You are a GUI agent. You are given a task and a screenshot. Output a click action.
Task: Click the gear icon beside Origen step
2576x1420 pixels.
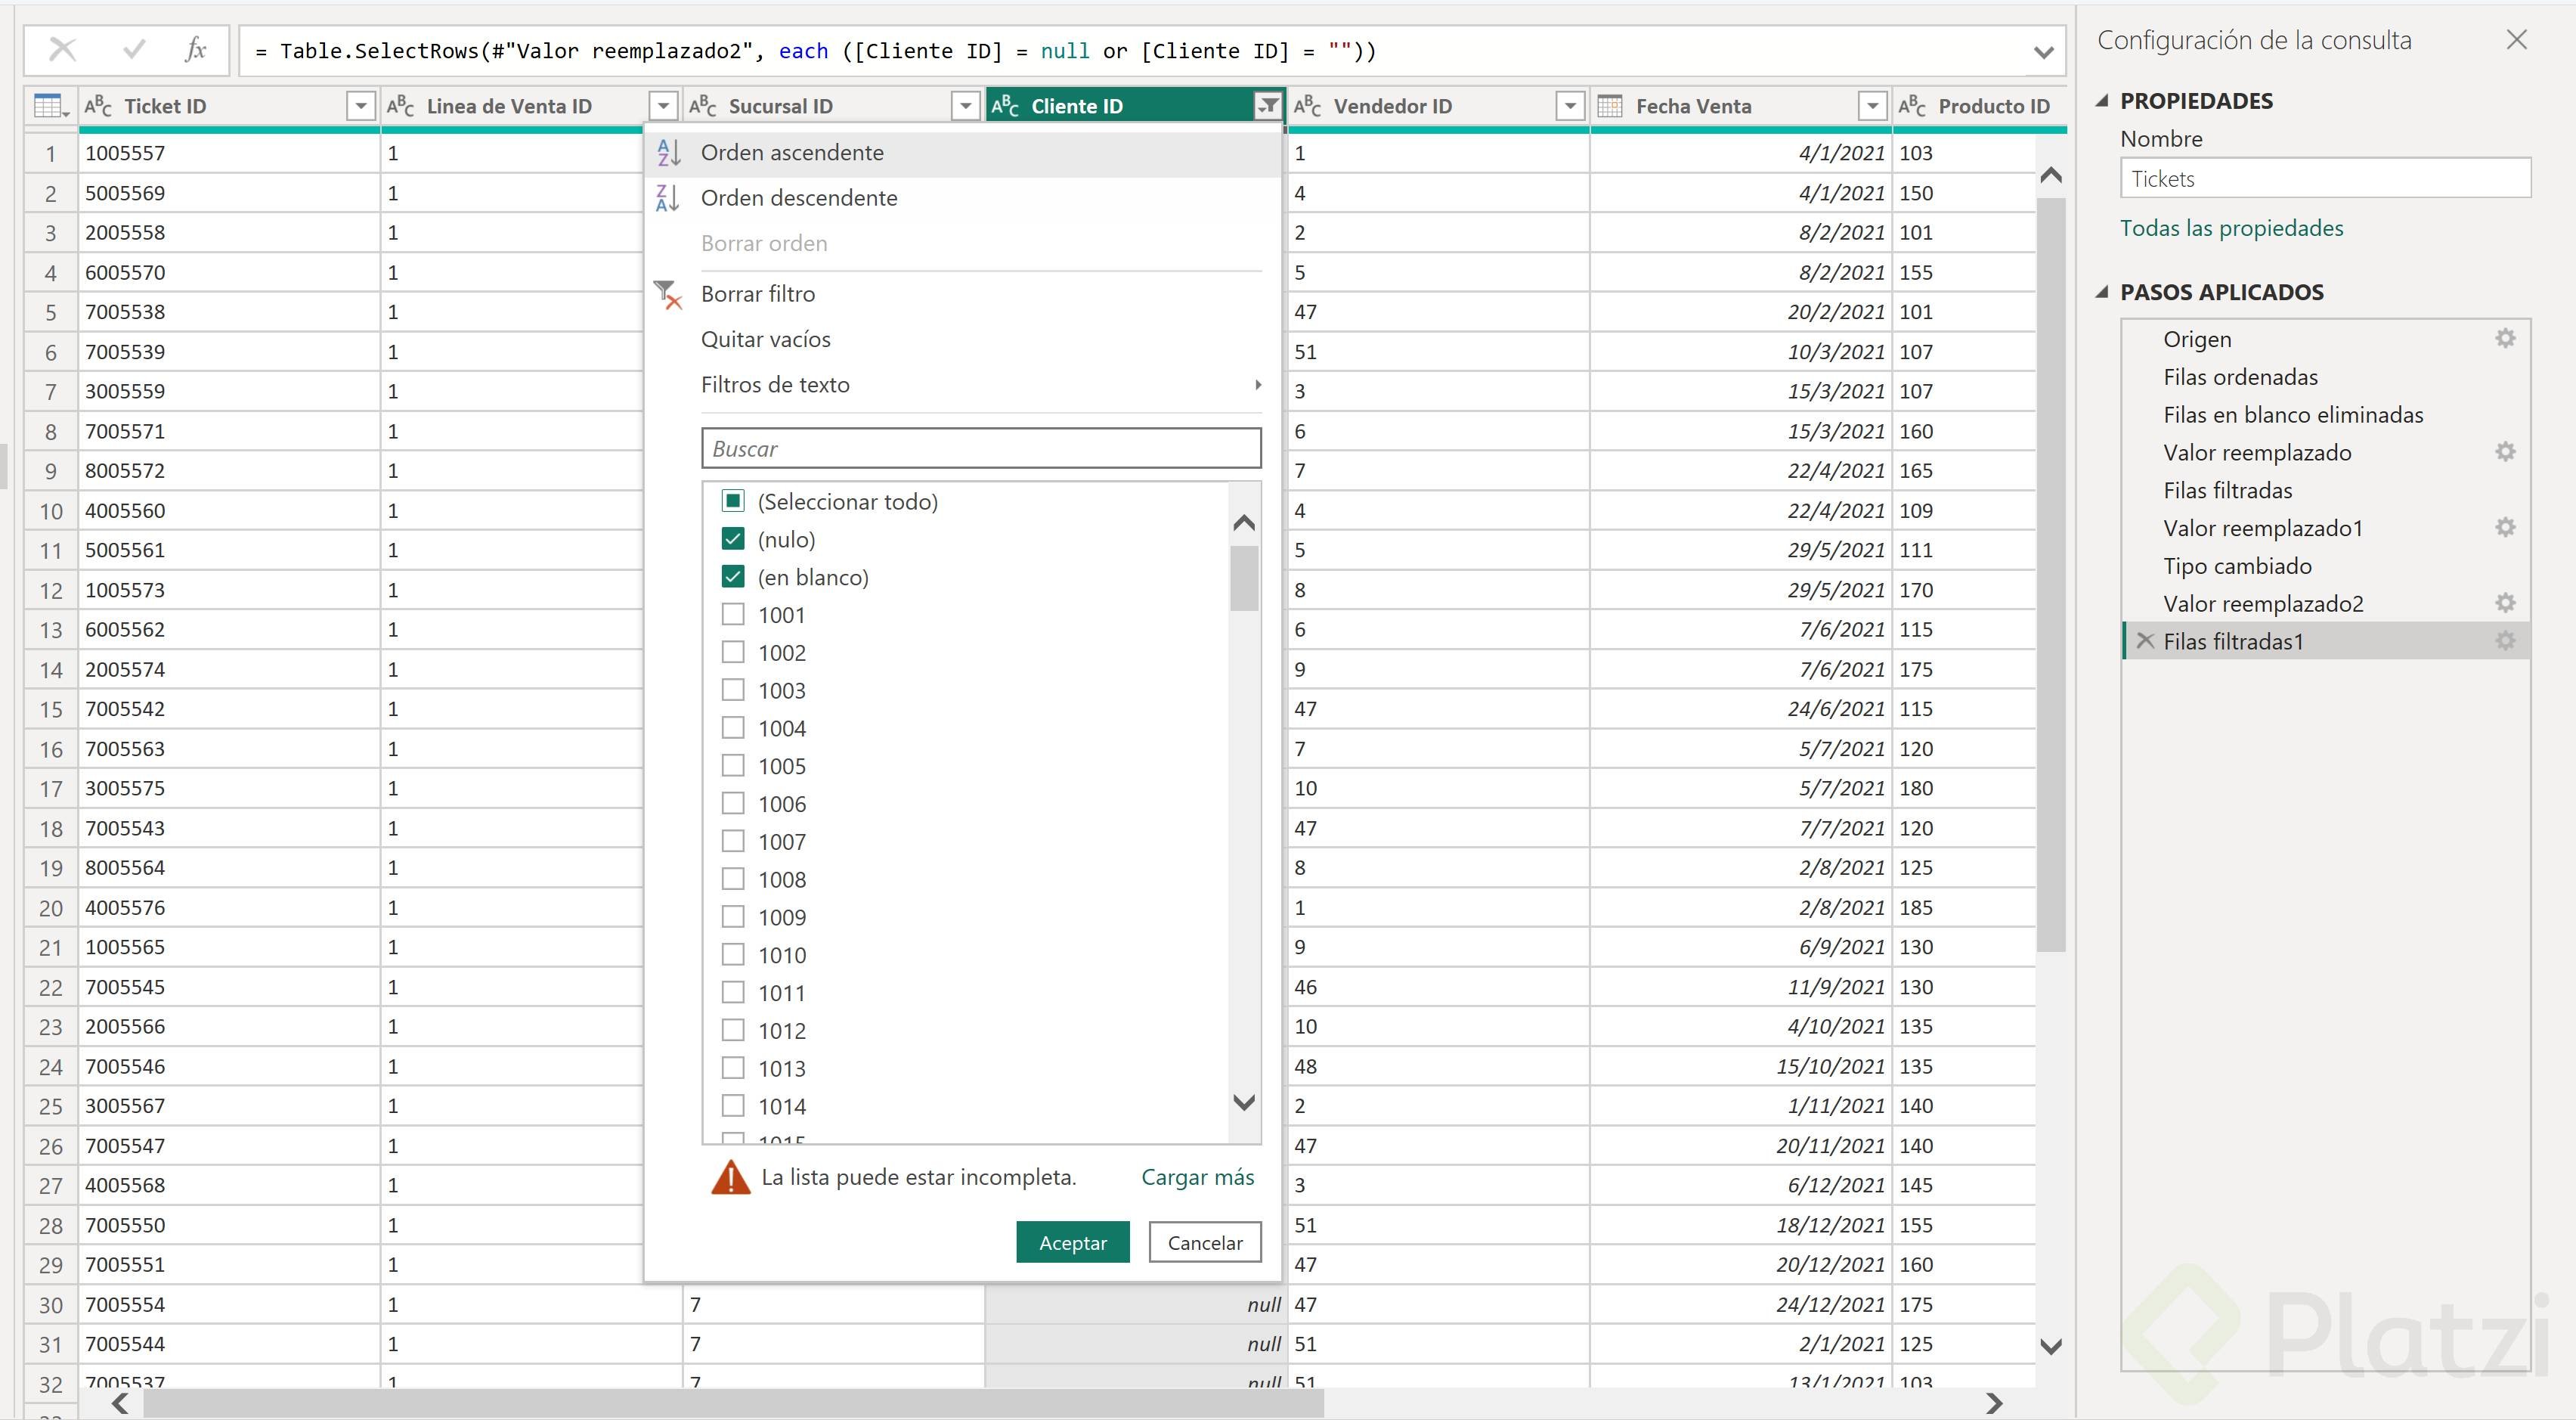point(2504,338)
